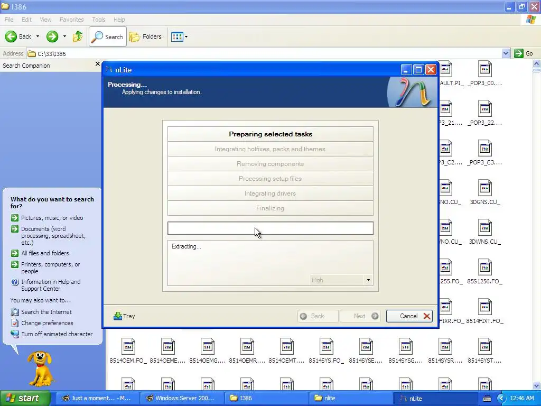Select the _POP3_22 file icon
This screenshot has height=406, width=541.
point(485,109)
